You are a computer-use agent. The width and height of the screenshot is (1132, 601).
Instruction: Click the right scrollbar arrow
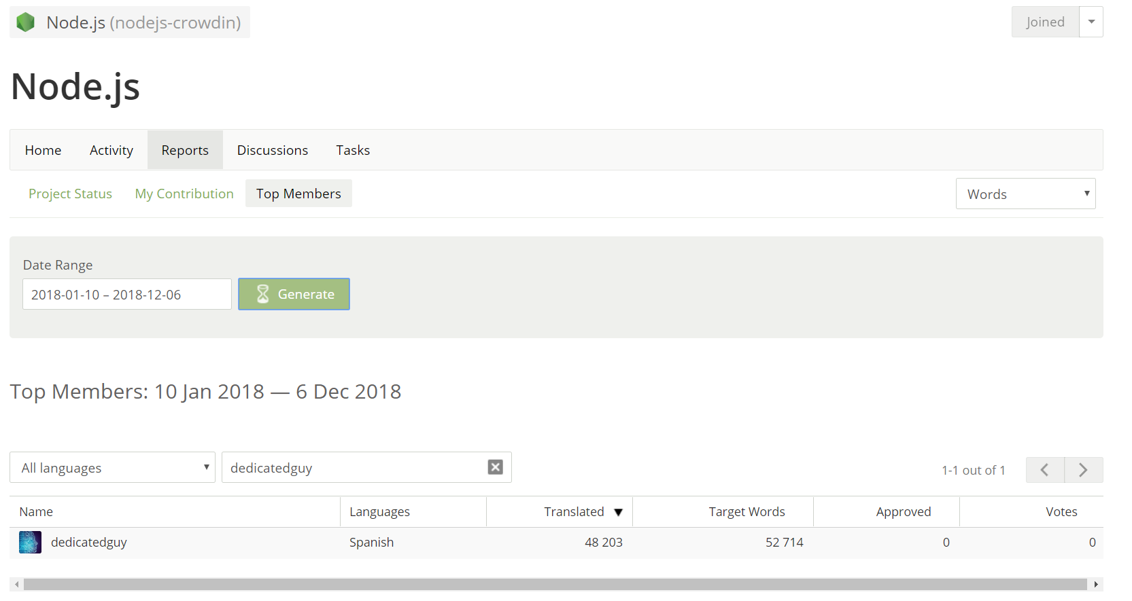point(1096,585)
